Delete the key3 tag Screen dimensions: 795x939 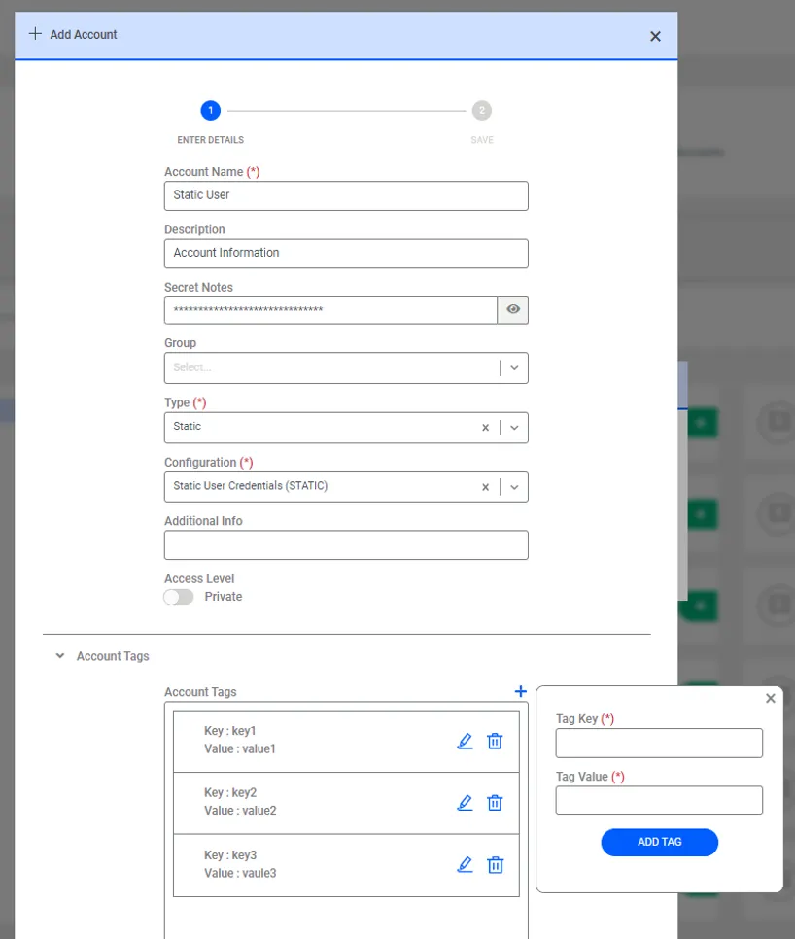[x=495, y=865]
